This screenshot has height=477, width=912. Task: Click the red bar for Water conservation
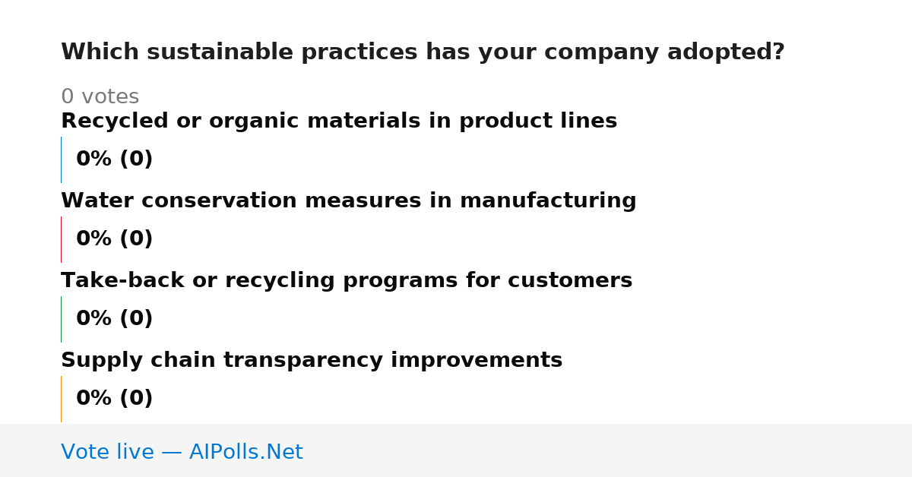(61, 239)
